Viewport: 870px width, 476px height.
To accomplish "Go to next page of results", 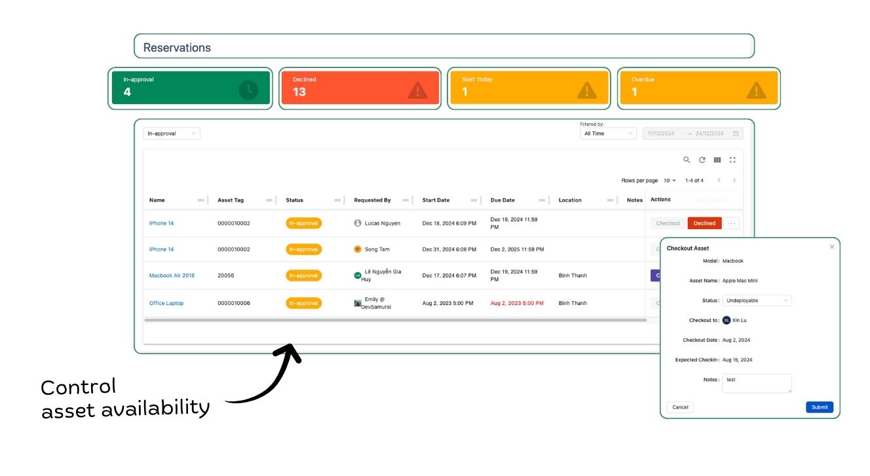I will (734, 180).
